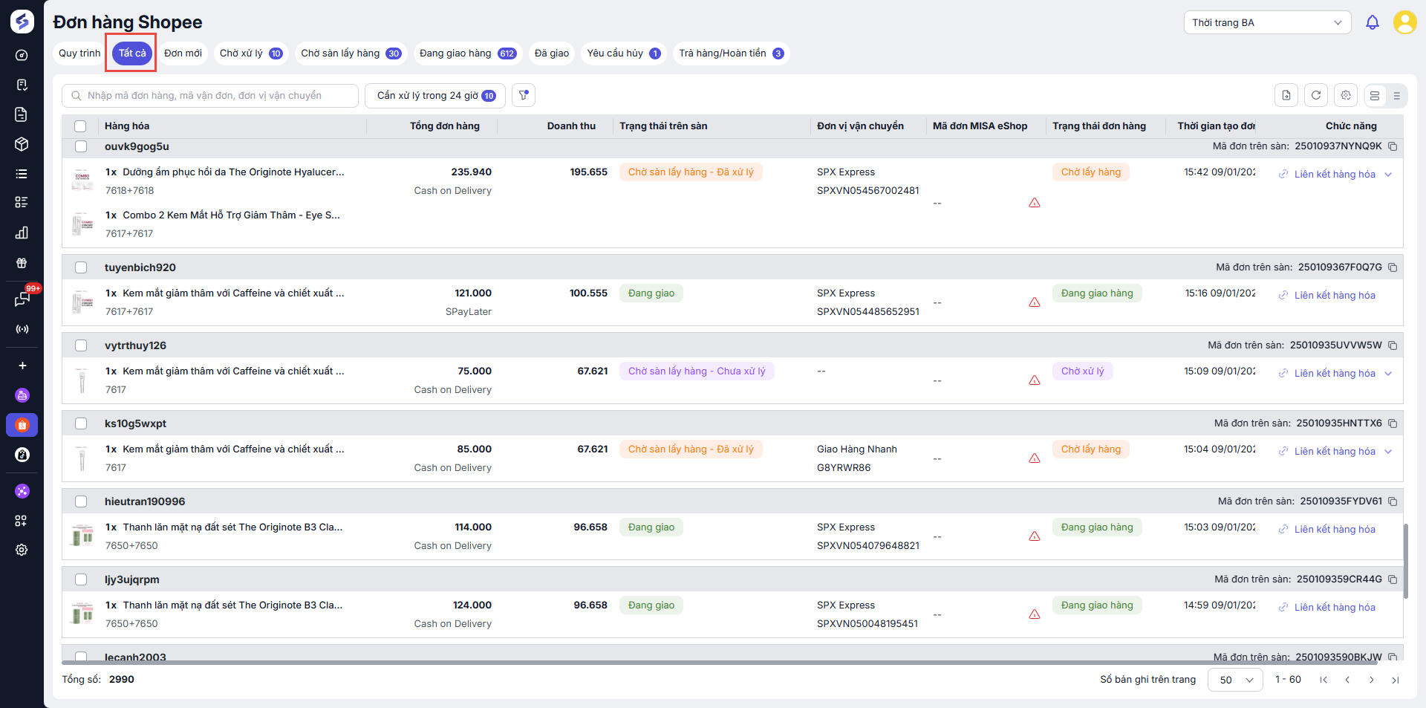Click the order search input field
This screenshot has width=1426, height=708.
click(211, 96)
